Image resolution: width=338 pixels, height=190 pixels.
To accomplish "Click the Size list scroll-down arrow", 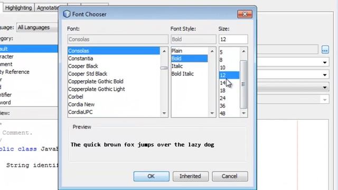I will pos(243,113).
